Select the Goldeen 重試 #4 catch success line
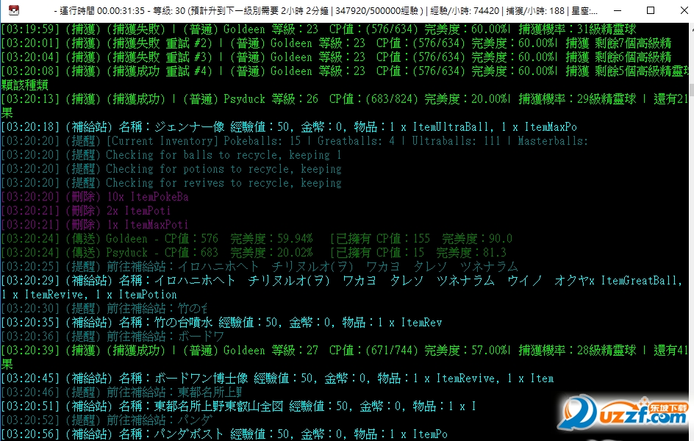The height and width of the screenshot is (441, 694). (344, 71)
